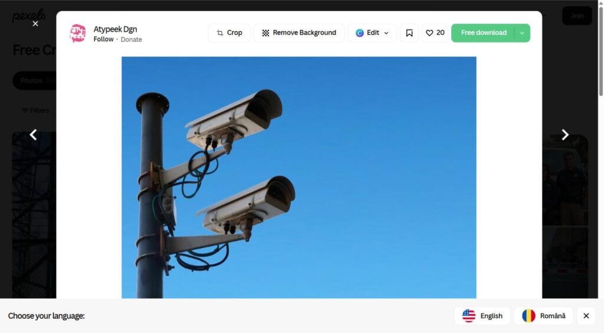Open the Pexels logo home link
This screenshot has height=333, width=604.
pyautogui.click(x=28, y=16)
